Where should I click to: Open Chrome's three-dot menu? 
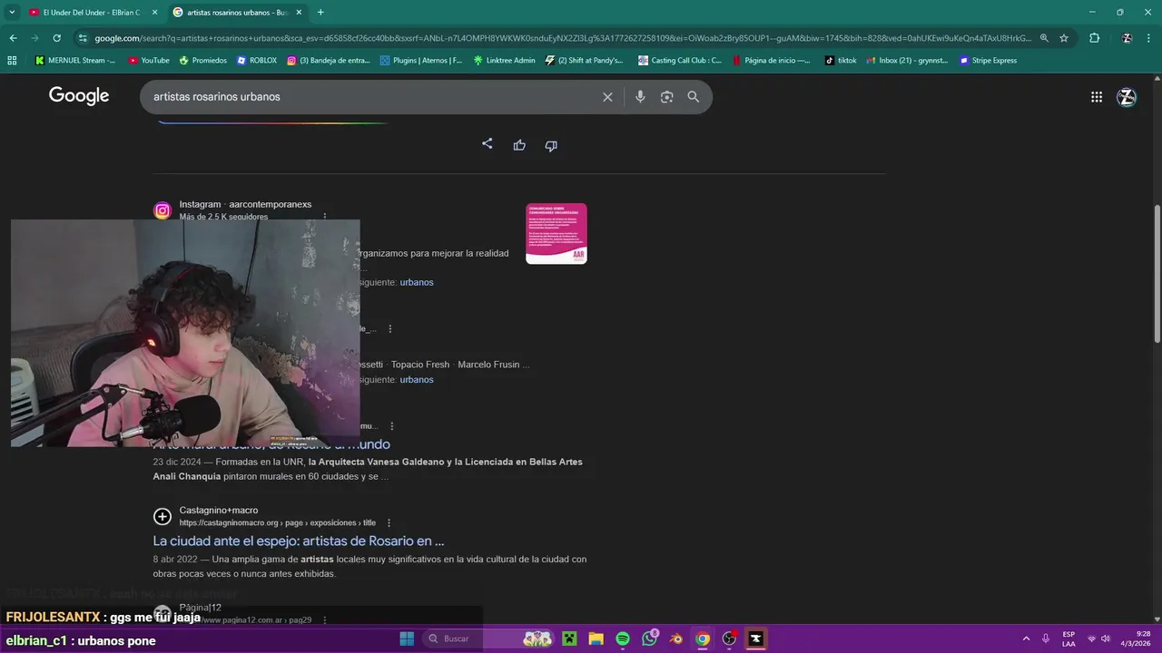click(x=1149, y=38)
